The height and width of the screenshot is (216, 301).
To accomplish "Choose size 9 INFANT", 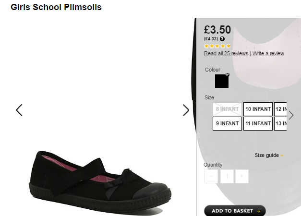I will (227, 123).
